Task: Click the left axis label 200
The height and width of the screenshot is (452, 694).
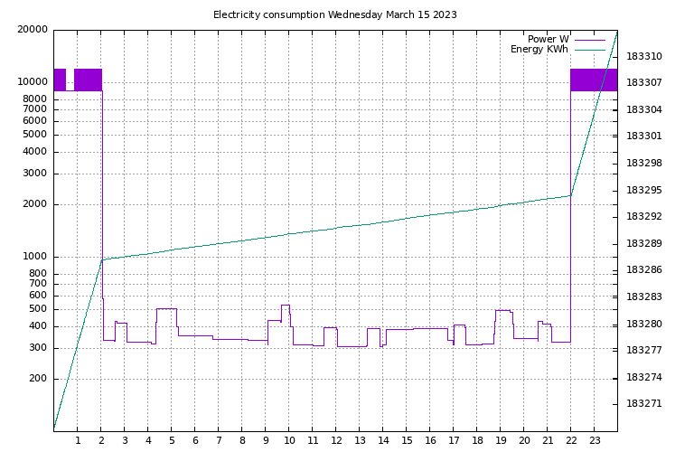Action: point(38,379)
